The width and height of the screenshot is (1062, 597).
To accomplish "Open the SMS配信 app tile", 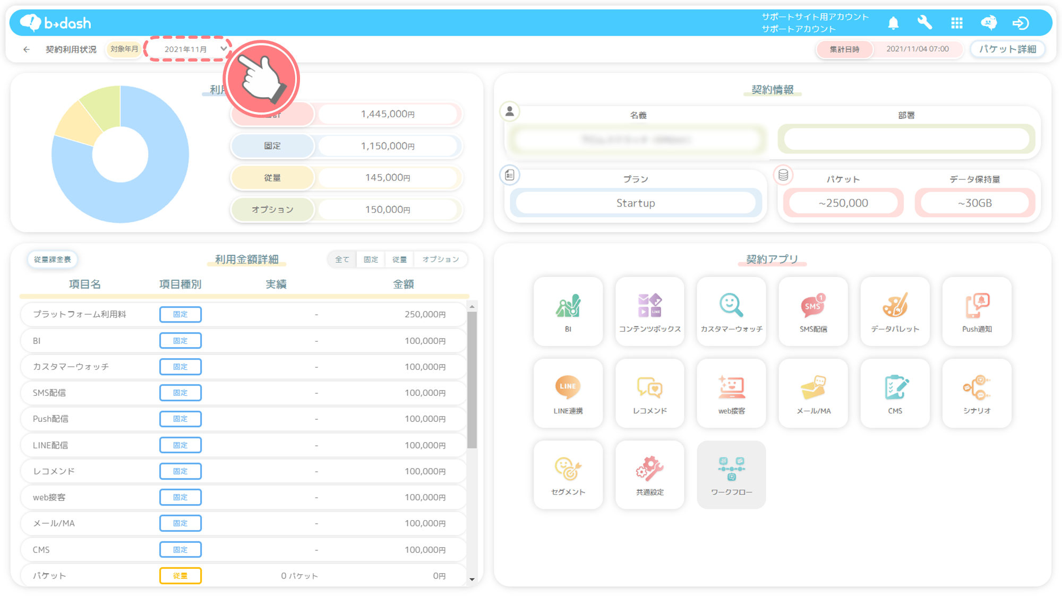I will (813, 312).
